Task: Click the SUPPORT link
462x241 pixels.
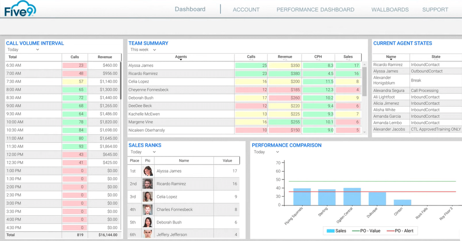Action: [x=435, y=10]
